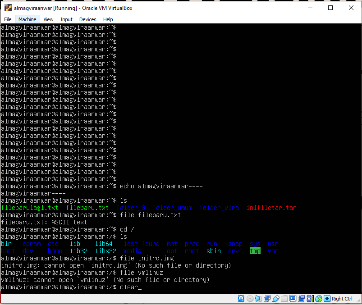Image resolution: width=362 pixels, height=305 pixels.
Task: Click filebarulagi.txt in the ls output
Action: [x=30, y=208]
